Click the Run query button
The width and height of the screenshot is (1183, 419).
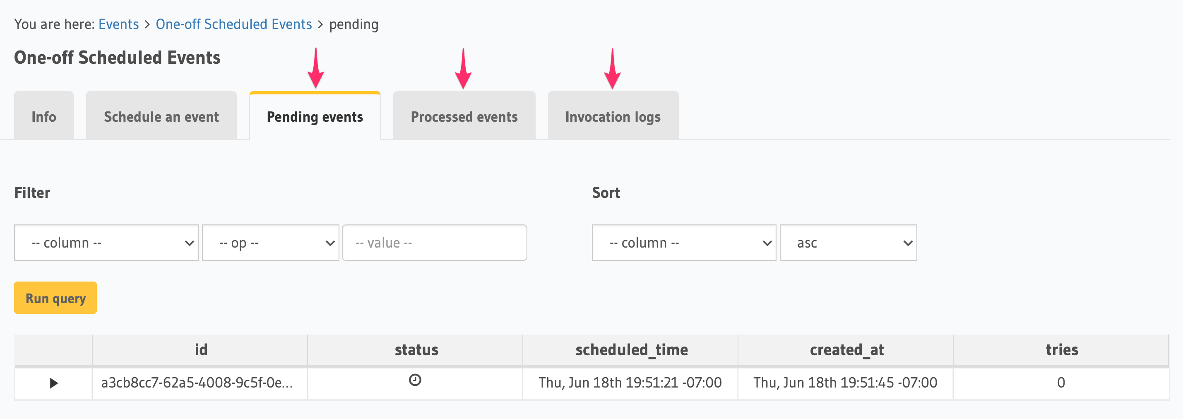(x=55, y=298)
